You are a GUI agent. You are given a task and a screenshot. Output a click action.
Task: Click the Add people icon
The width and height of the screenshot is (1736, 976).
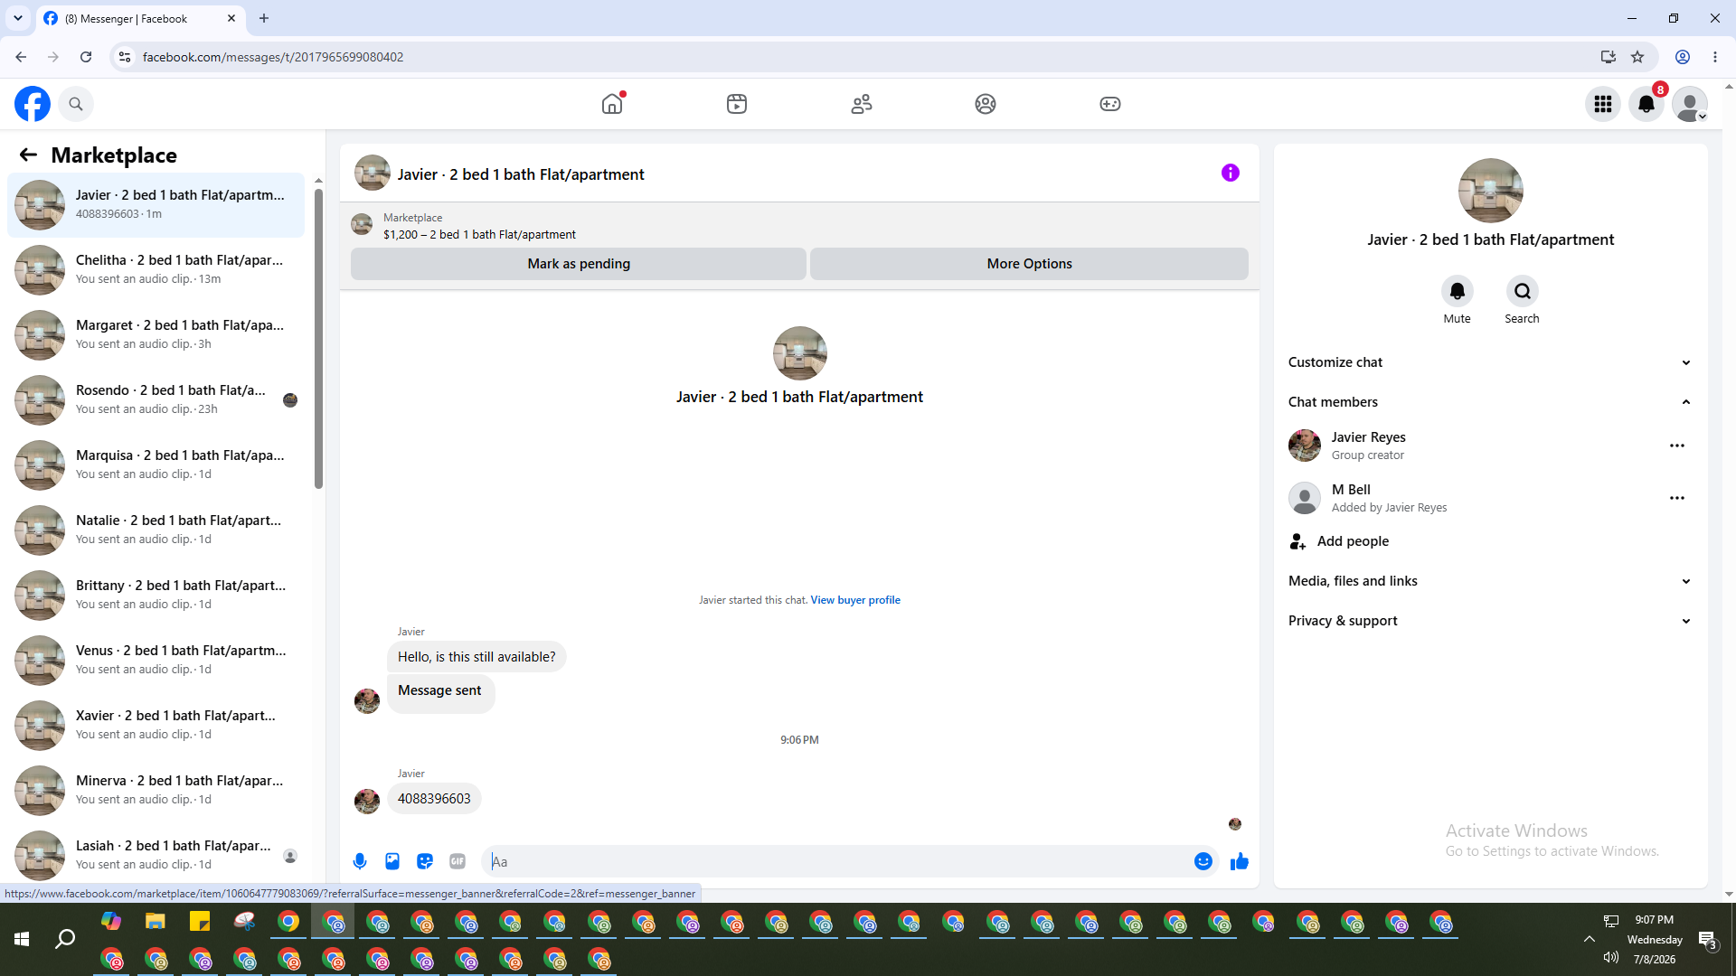1298,541
